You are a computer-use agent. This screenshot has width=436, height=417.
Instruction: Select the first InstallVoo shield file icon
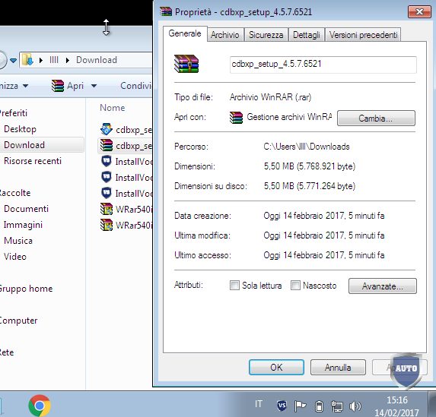(107, 161)
